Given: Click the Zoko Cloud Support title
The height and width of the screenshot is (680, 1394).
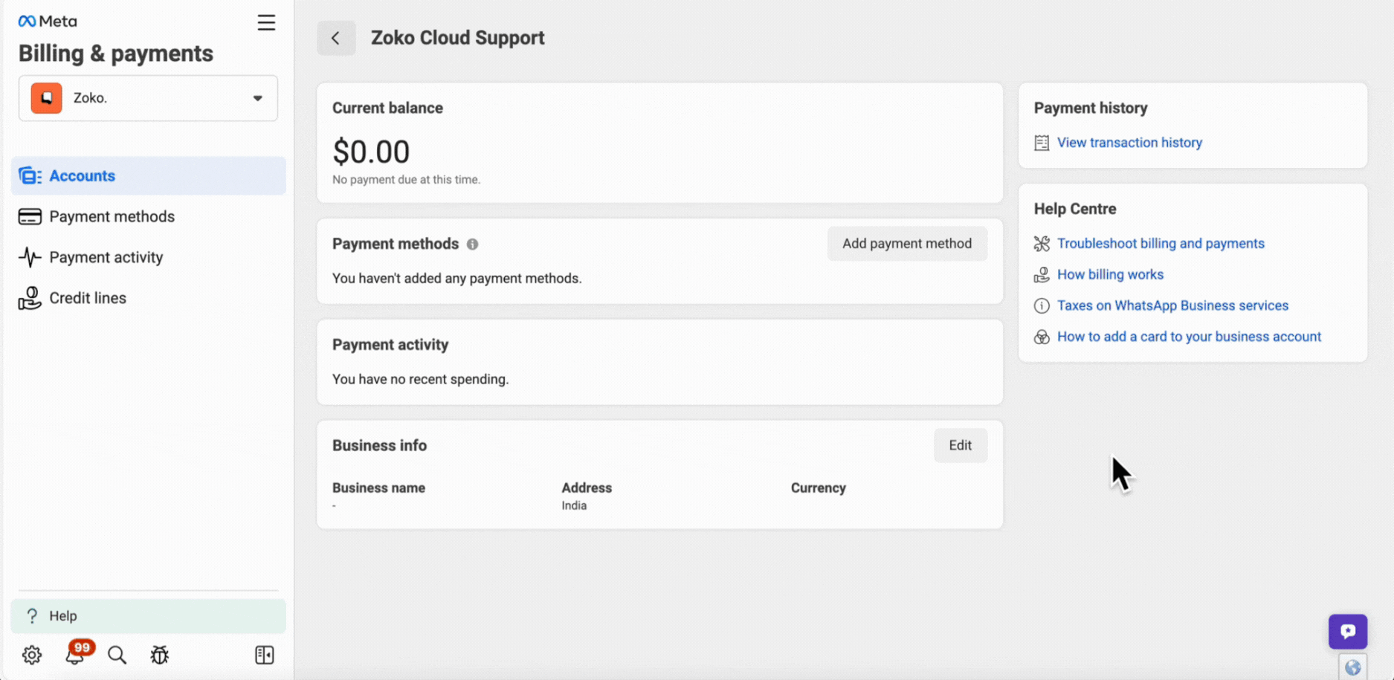Looking at the screenshot, I should pos(457,38).
